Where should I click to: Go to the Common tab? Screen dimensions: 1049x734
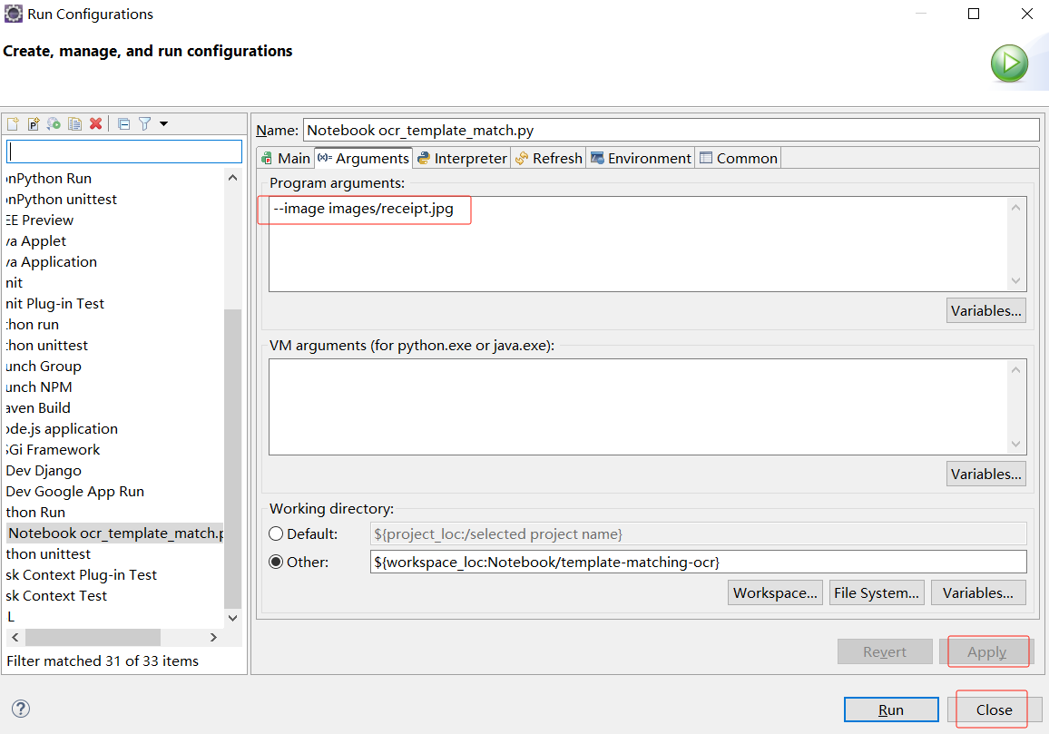[738, 158]
